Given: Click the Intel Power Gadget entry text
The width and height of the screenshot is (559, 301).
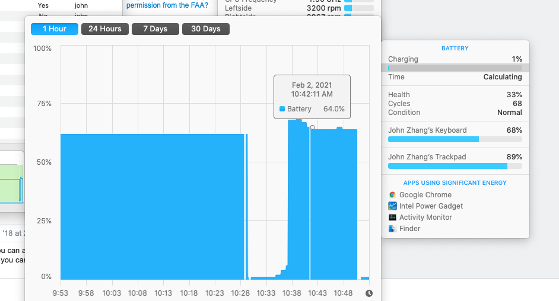Looking at the screenshot, I should pyautogui.click(x=431, y=206).
